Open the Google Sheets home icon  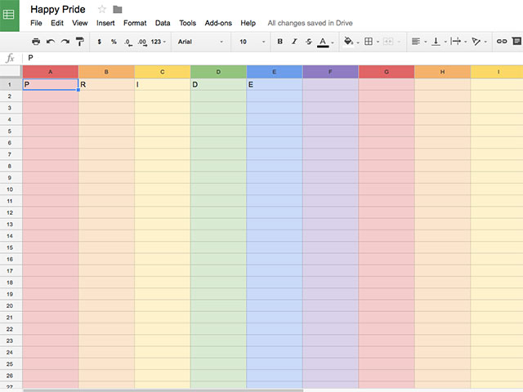click(10, 15)
